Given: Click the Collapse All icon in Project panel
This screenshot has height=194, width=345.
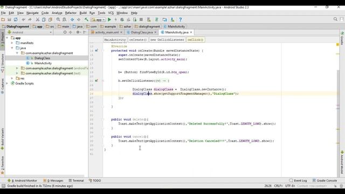Looking at the screenshot, I should [x=71, y=32].
